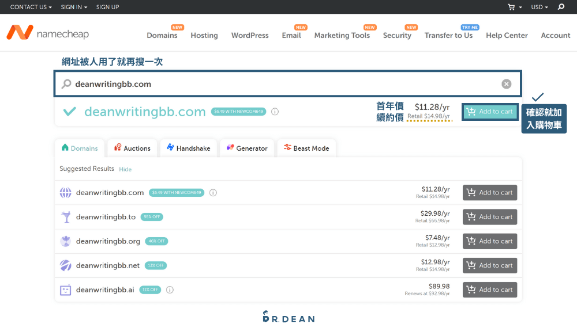Click the Namecheap logo
Screen dimensions: 577x328
(48, 33)
